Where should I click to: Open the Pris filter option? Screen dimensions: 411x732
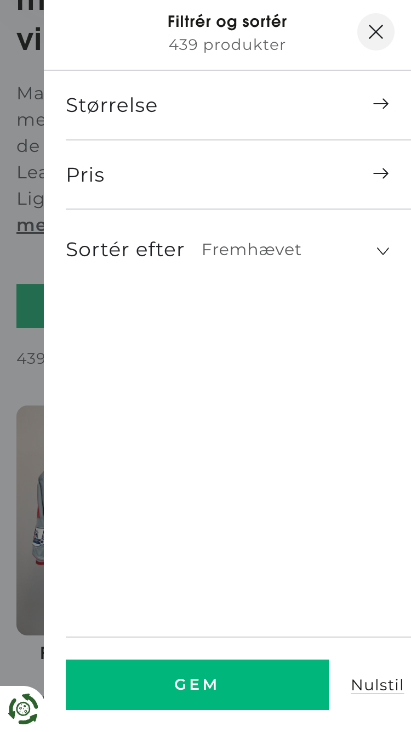click(85, 174)
